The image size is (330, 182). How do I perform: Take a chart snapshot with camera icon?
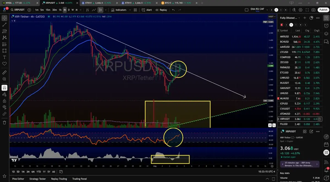click(x=313, y=10)
